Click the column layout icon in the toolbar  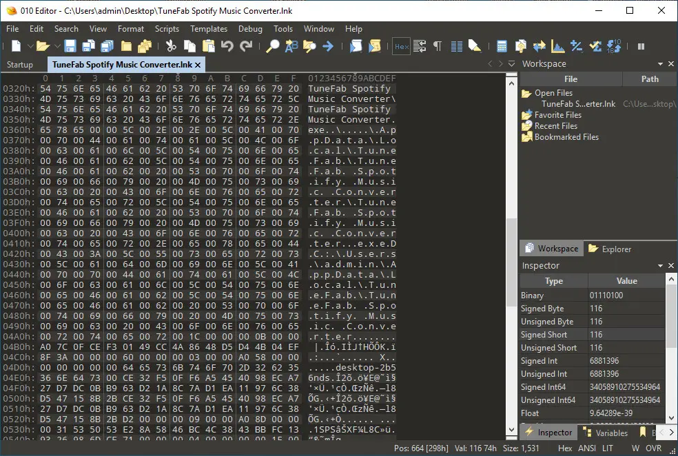(457, 46)
